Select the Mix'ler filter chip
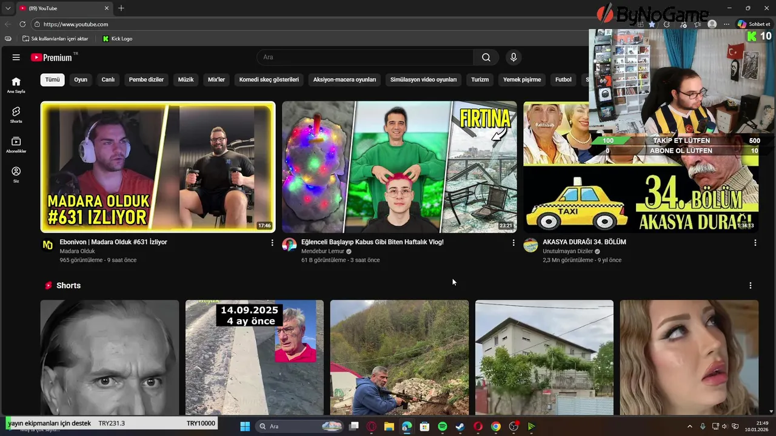Screen dimensions: 776x436 click(x=216, y=79)
